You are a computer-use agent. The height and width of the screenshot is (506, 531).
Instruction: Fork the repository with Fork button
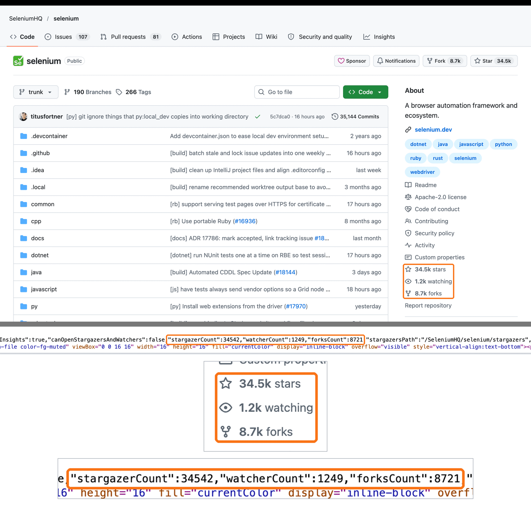[445, 61]
